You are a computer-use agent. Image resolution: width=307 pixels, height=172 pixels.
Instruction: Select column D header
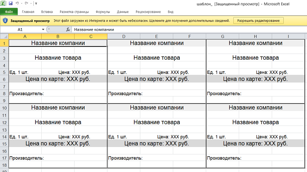click(x=124, y=36)
